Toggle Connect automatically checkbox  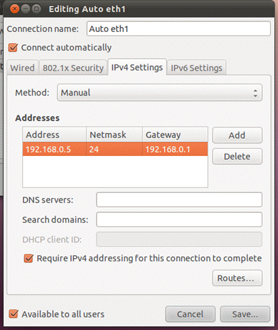tap(13, 47)
